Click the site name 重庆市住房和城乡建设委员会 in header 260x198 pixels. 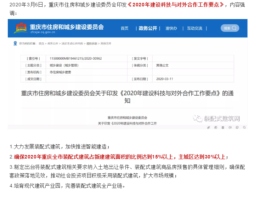pyautogui.click(x=67, y=27)
